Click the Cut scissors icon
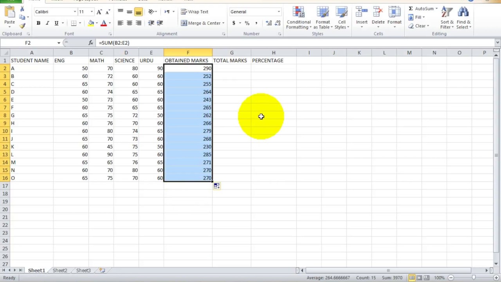 click(x=22, y=9)
